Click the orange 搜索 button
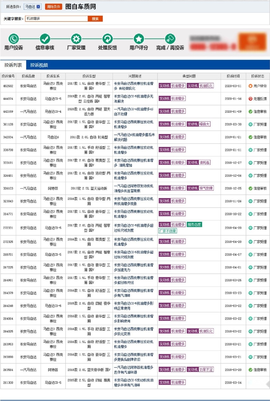 pyautogui.click(x=95, y=19)
